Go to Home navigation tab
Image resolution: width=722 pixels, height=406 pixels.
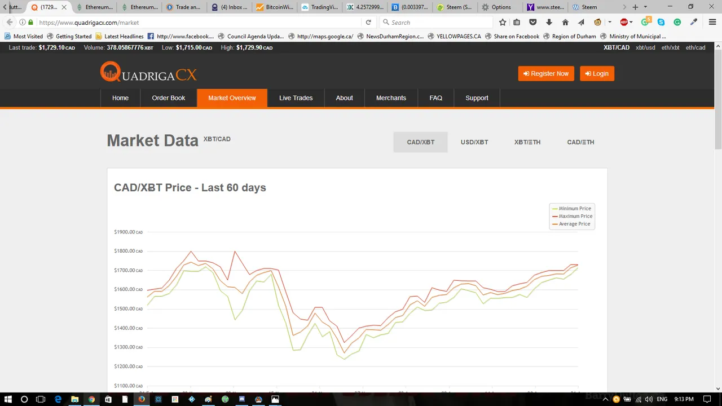120,98
